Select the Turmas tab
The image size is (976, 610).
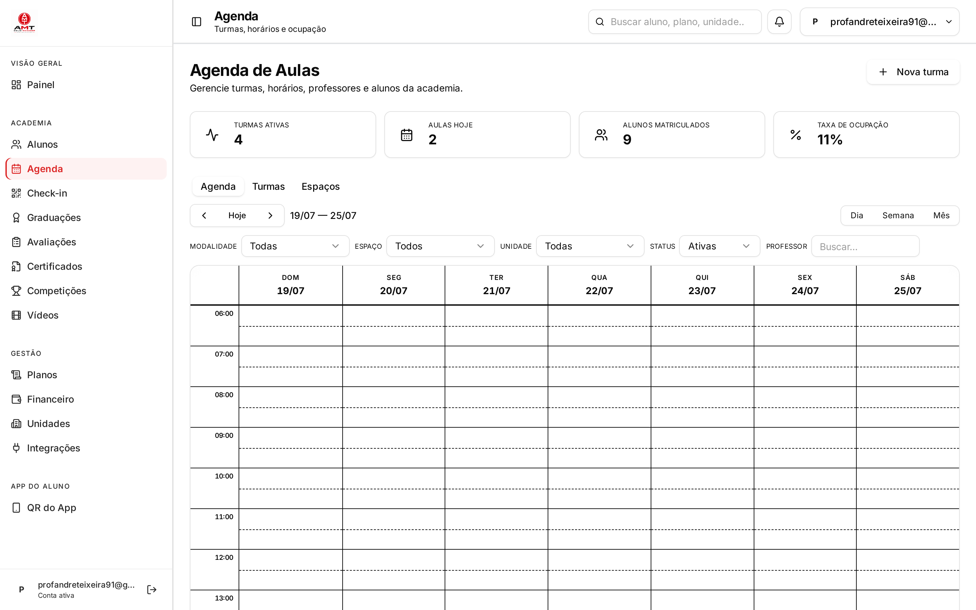point(269,186)
